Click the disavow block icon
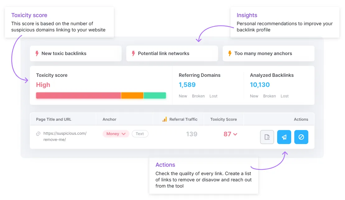Image resolution: width=345 pixels, height=200 pixels. click(301, 137)
